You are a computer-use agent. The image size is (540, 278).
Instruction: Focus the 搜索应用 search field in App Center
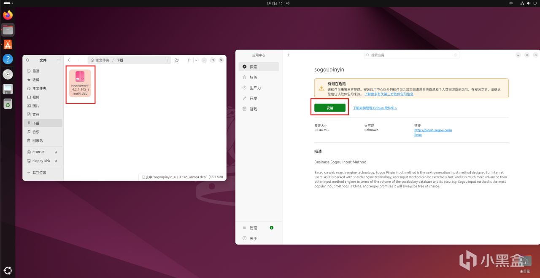[x=411, y=55]
